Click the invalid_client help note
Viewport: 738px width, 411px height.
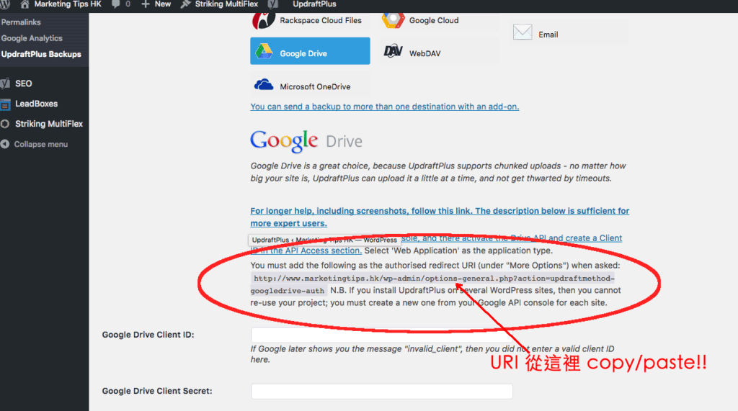[x=432, y=354]
